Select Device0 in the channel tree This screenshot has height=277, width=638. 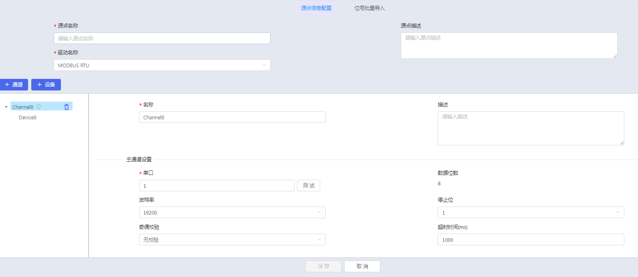[x=28, y=118]
